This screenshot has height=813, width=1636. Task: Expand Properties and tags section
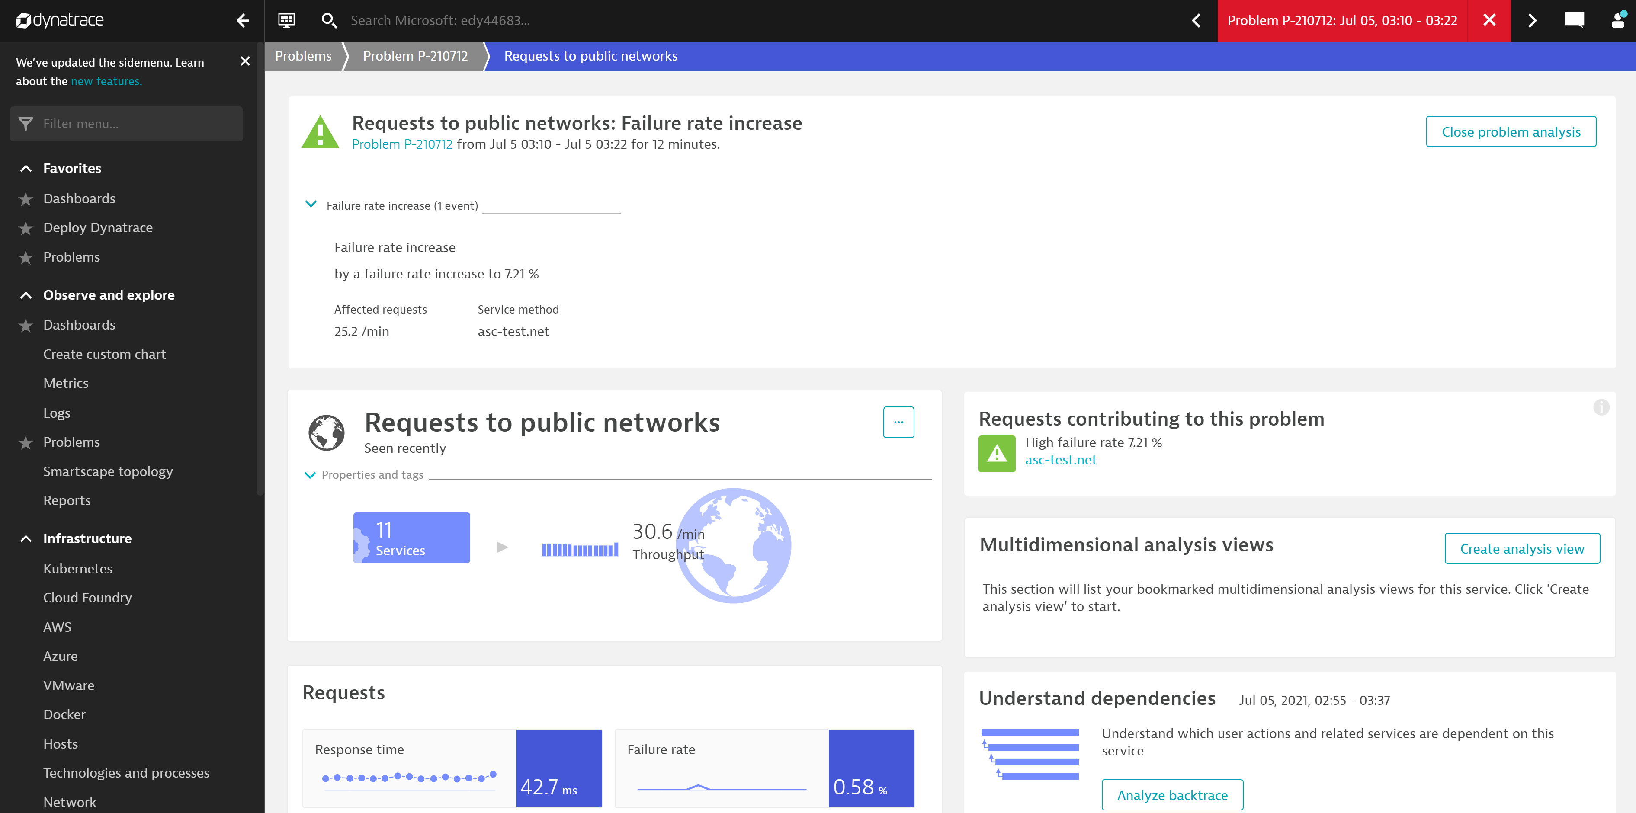(310, 475)
